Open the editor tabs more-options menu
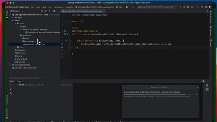Screen dimensions: 217x122 pos(207,11)
